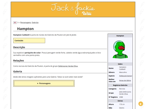Screen dimensions: 146x109
Task: Click the Destro hand value
Action: pyautogui.click(x=122, y=108)
